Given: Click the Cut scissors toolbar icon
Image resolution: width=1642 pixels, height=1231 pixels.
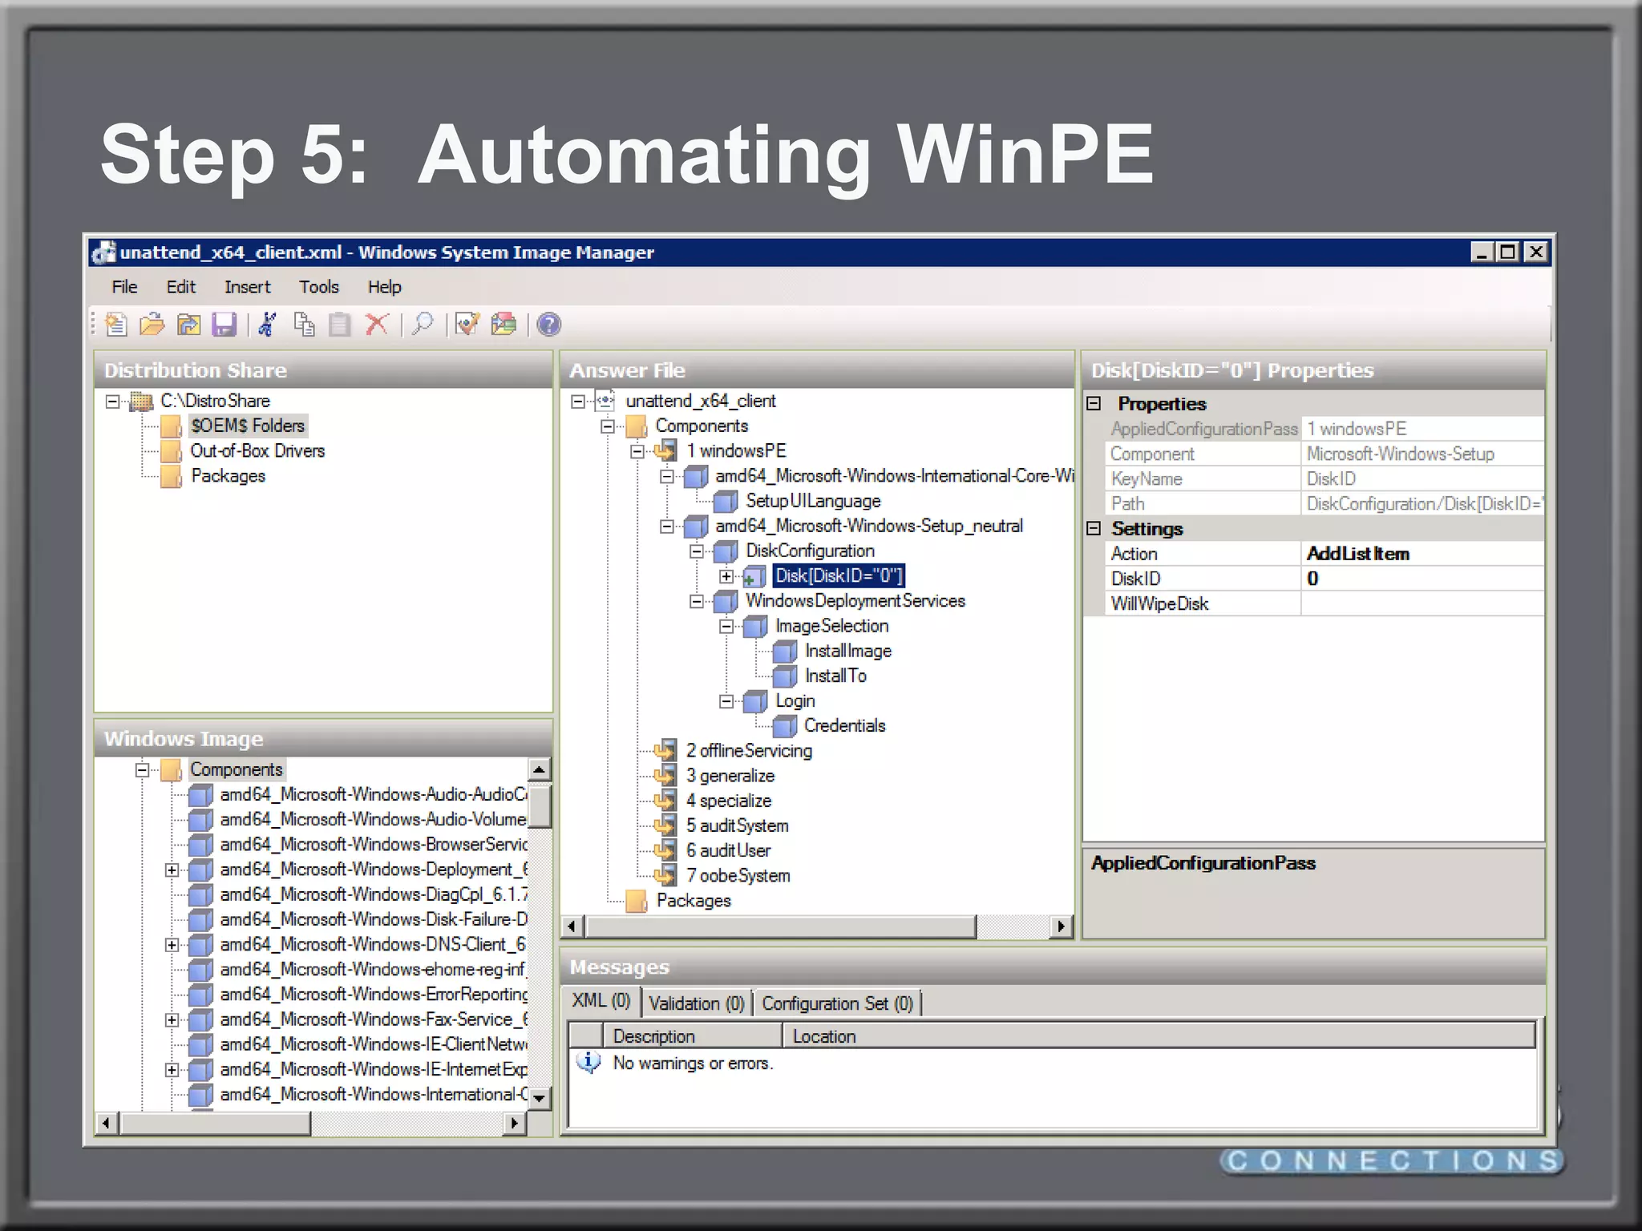Looking at the screenshot, I should (x=268, y=325).
